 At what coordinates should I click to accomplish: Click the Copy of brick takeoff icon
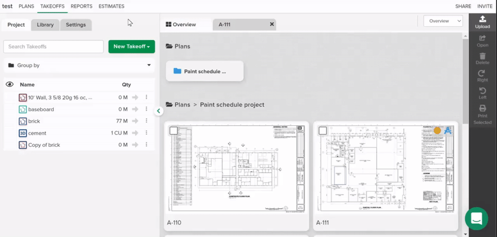point(22,145)
